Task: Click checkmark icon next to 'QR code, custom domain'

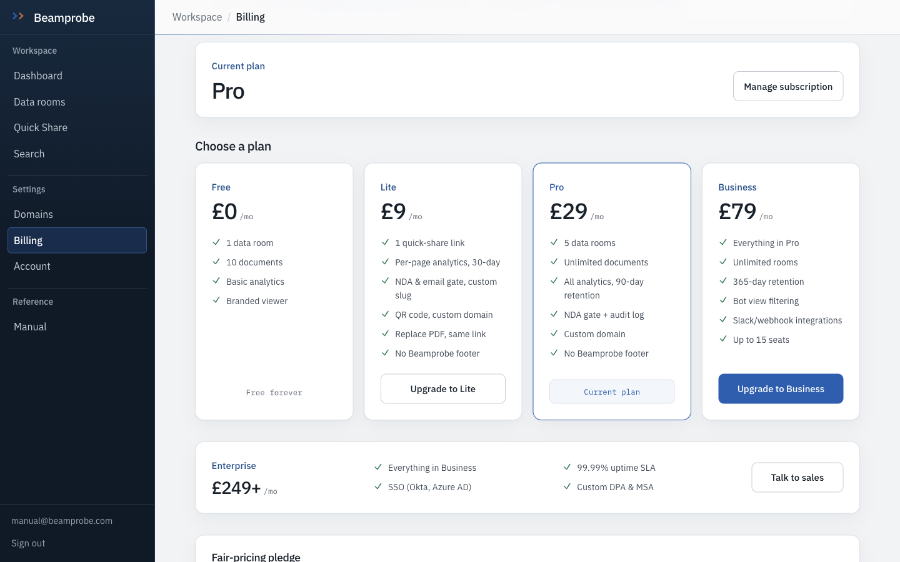Action: 386,314
